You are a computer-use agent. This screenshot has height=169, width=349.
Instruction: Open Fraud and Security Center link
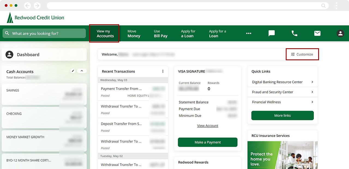273,92
